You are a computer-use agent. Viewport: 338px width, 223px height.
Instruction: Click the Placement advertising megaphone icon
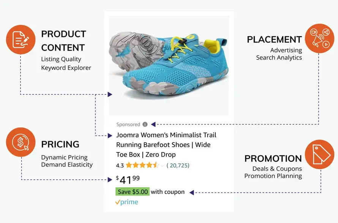pyautogui.click(x=319, y=38)
